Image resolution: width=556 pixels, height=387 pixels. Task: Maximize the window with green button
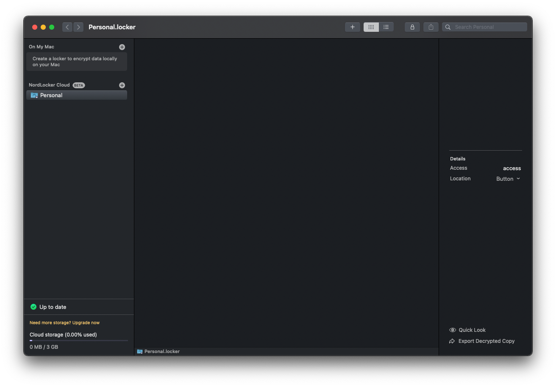point(52,27)
